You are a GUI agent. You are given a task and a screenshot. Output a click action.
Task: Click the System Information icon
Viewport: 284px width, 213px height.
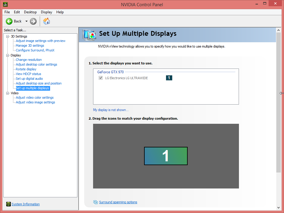click(8, 204)
